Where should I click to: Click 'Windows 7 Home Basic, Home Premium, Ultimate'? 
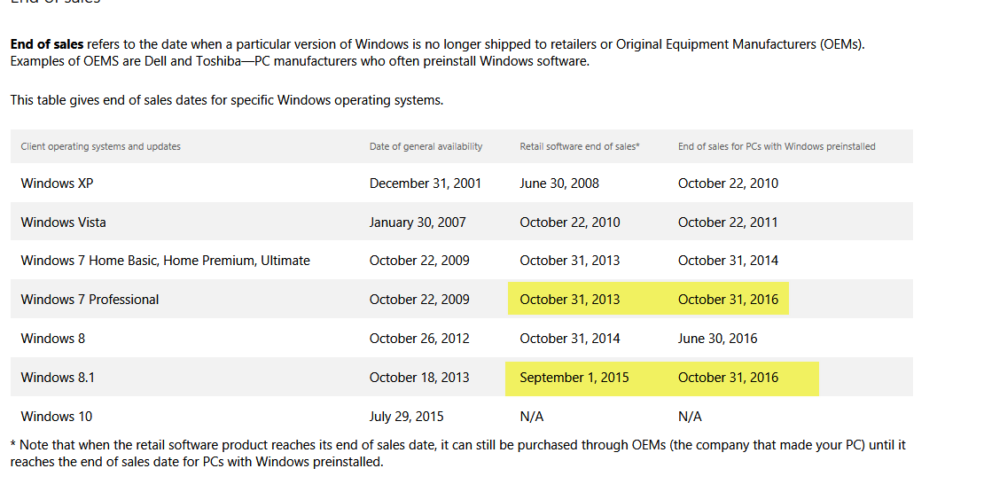click(x=165, y=261)
